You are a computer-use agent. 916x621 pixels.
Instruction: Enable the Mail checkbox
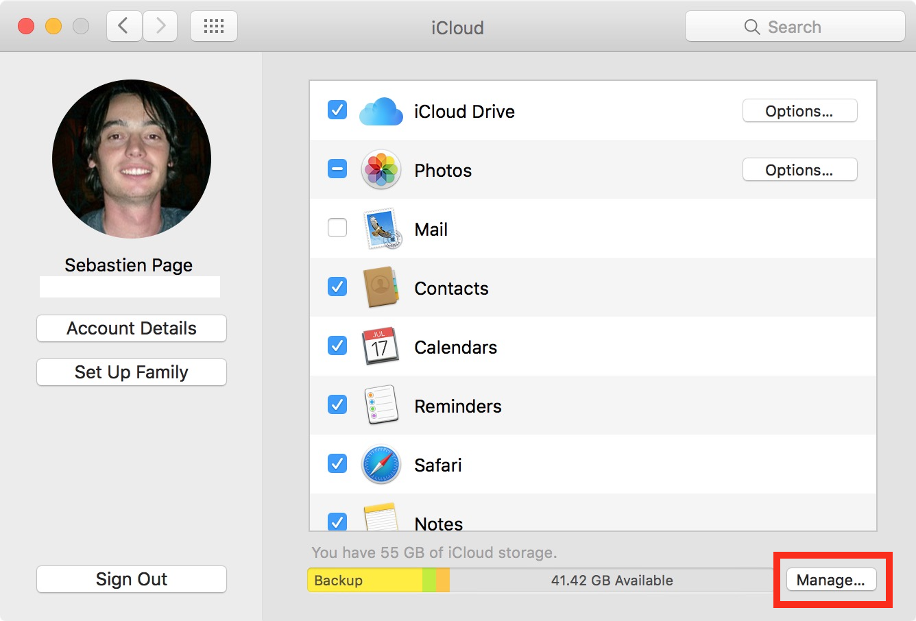click(337, 228)
